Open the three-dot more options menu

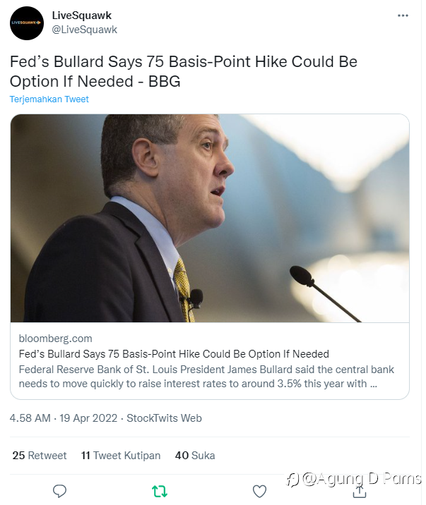coord(403,16)
